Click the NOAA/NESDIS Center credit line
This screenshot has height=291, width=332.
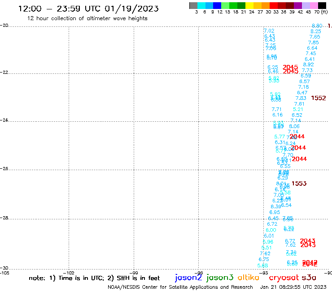click(180, 287)
